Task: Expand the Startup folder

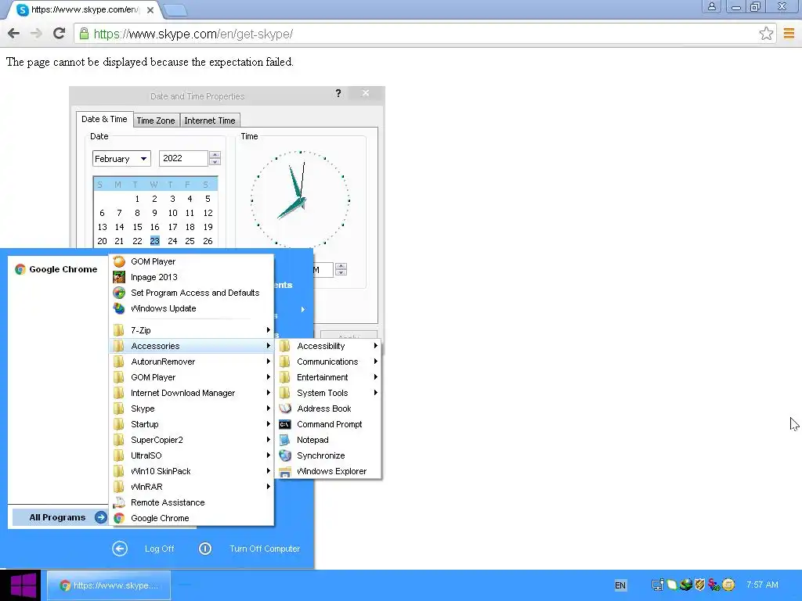Action: coord(192,424)
